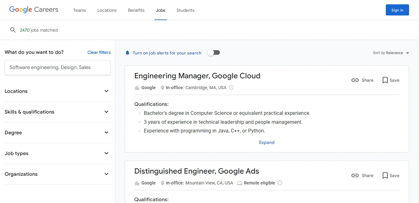Open Engineering Manager, Google Cloud job title
419x203 pixels.
(197, 76)
